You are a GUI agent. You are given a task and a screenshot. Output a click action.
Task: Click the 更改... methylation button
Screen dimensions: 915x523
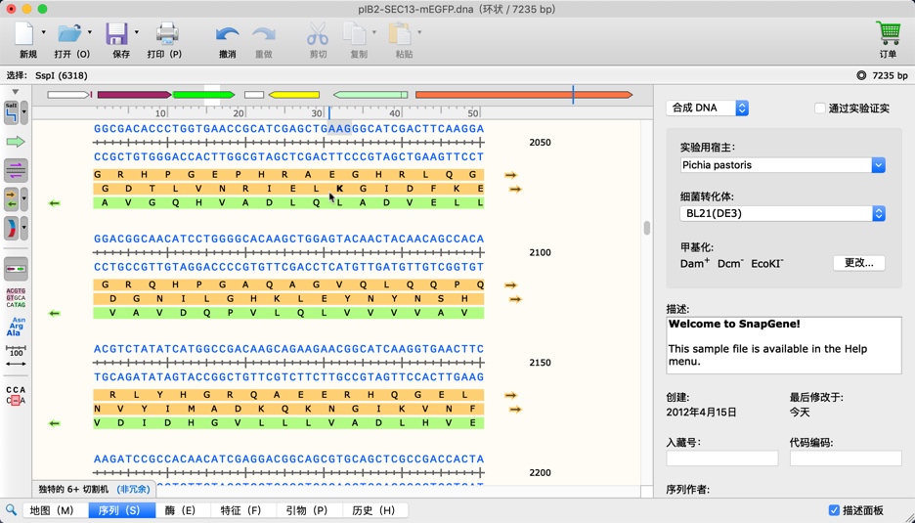coord(858,263)
